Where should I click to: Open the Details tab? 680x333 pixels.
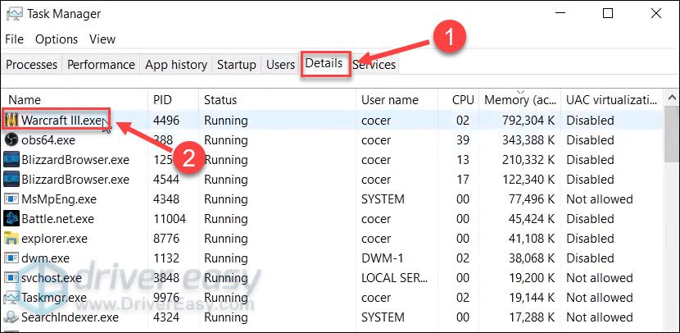tap(324, 63)
